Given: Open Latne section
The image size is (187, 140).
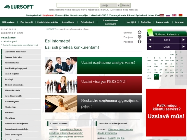Looking at the screenshot, I should coord(151,15).
